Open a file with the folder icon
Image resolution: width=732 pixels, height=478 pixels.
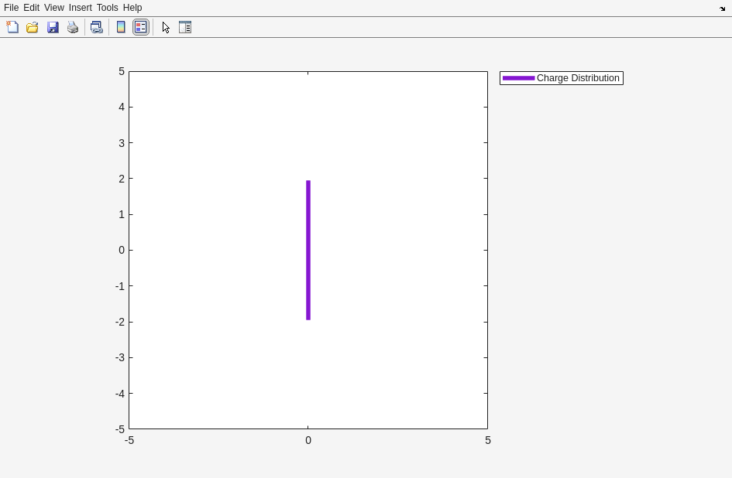point(33,27)
